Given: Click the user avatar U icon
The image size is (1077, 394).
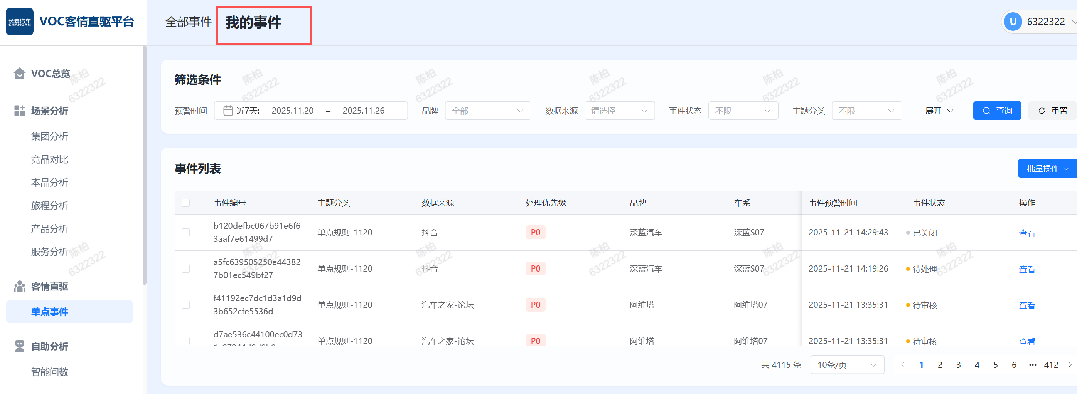Looking at the screenshot, I should 1013,22.
